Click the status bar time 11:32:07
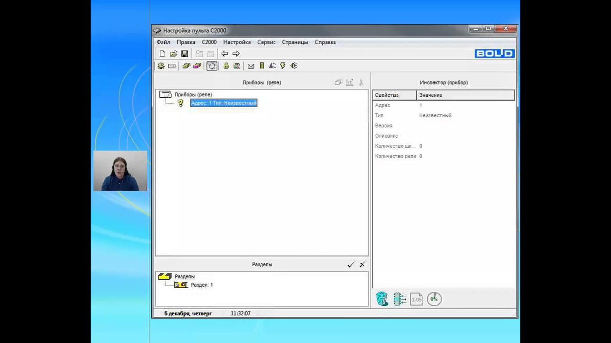This screenshot has width=611, height=343. coord(241,313)
